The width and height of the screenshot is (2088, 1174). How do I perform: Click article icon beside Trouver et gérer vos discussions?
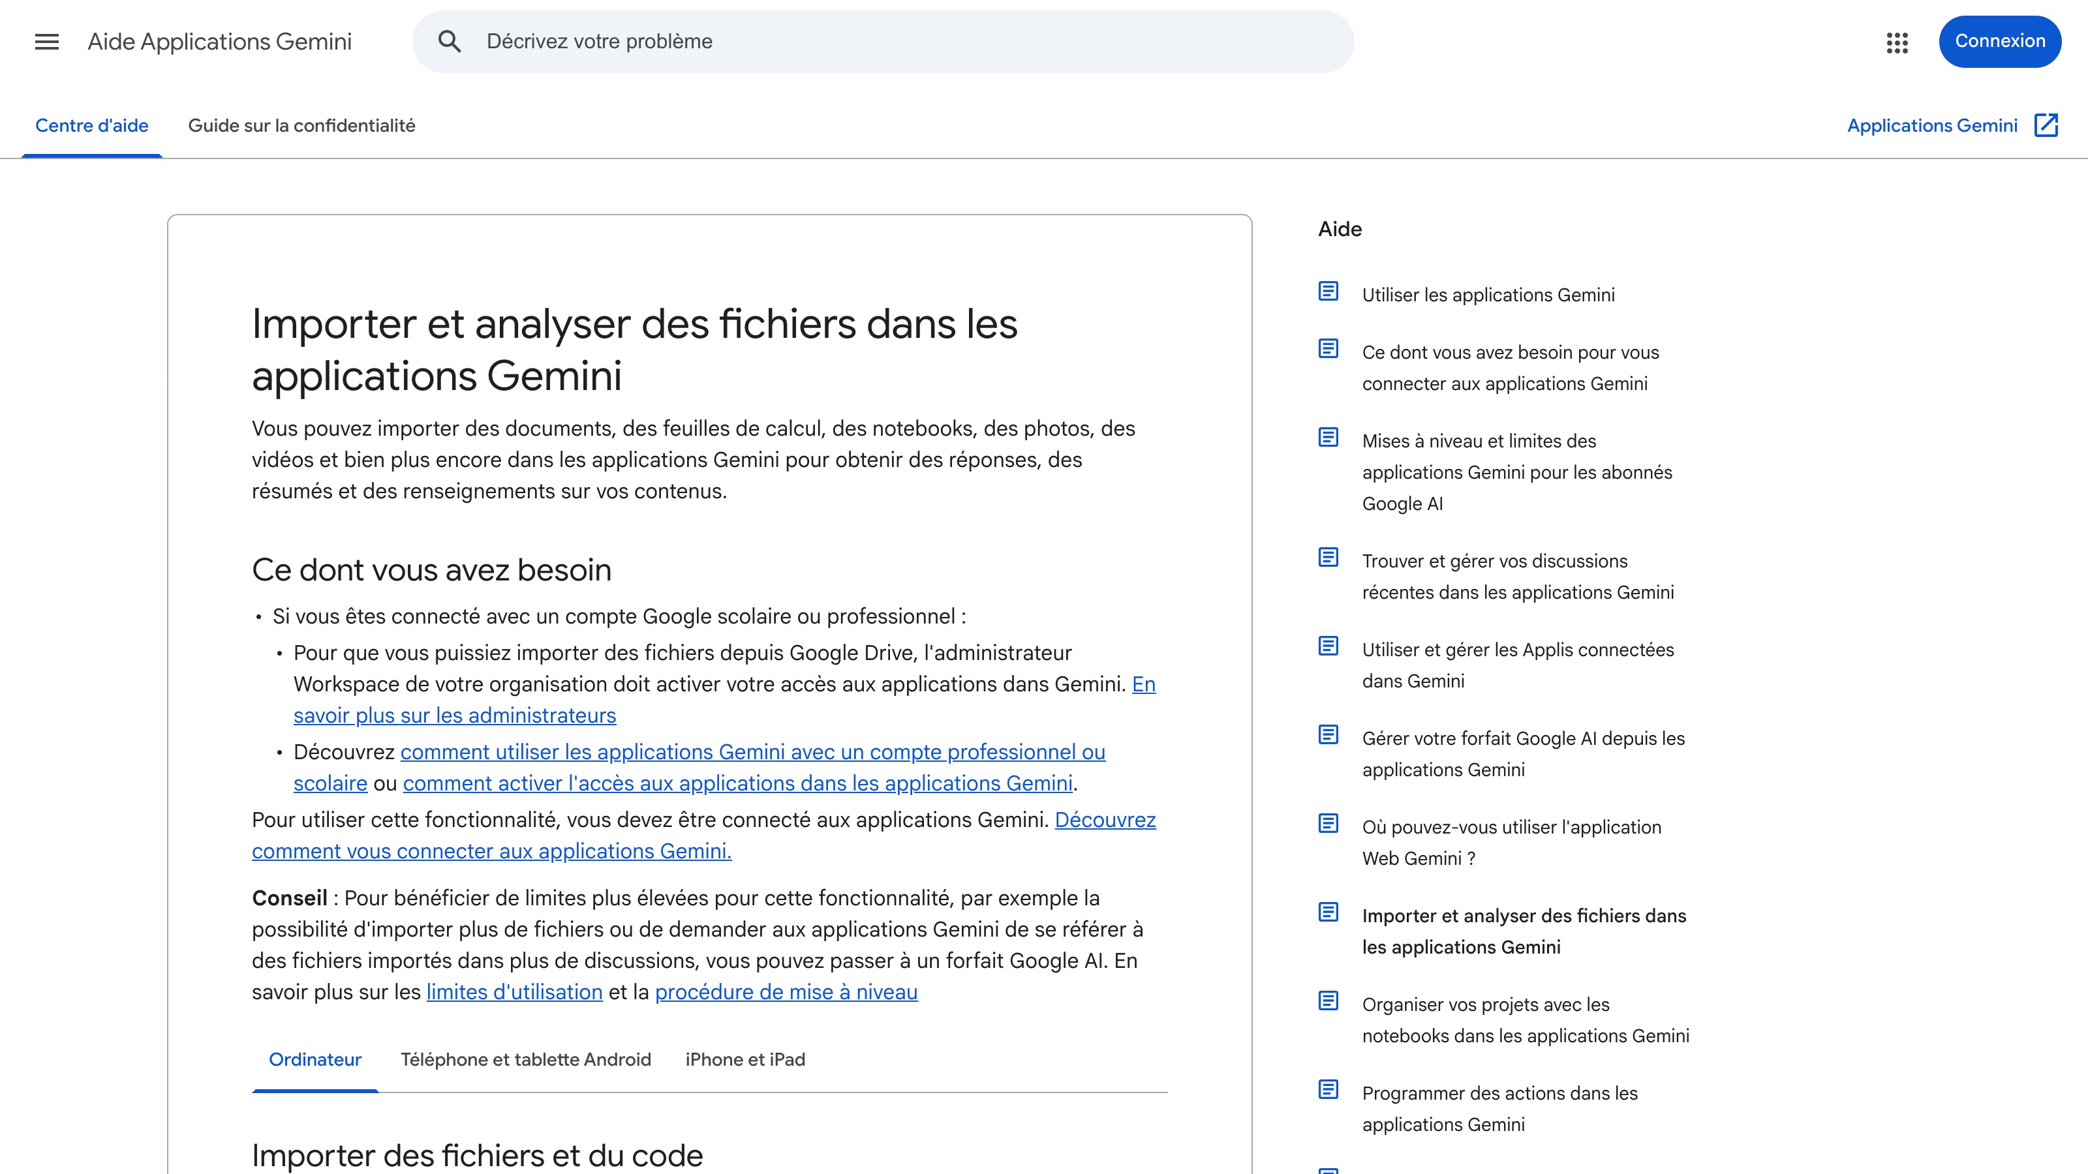[x=1328, y=558]
